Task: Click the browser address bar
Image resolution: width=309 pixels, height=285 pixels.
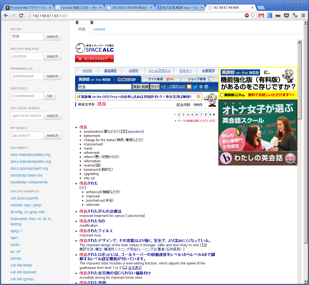Action: click(136, 16)
